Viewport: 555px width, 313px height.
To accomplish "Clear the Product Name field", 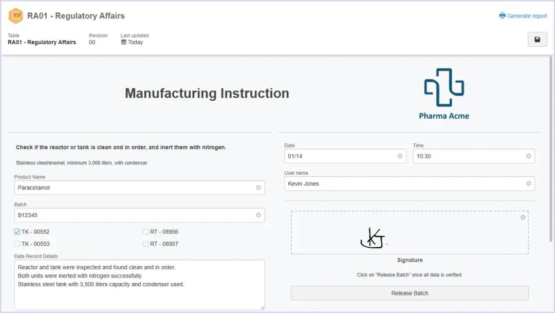I will tap(258, 188).
